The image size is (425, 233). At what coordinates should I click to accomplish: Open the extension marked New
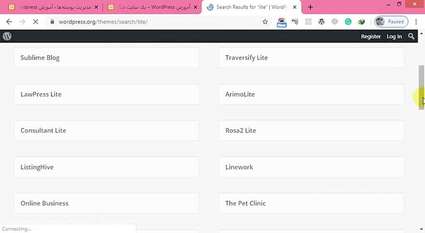(281, 23)
